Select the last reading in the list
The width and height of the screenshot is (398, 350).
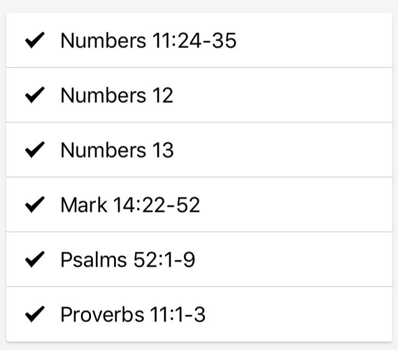(133, 315)
